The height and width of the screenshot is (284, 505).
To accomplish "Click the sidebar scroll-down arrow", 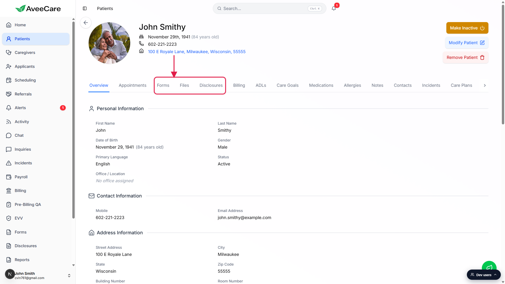I will click(73, 265).
